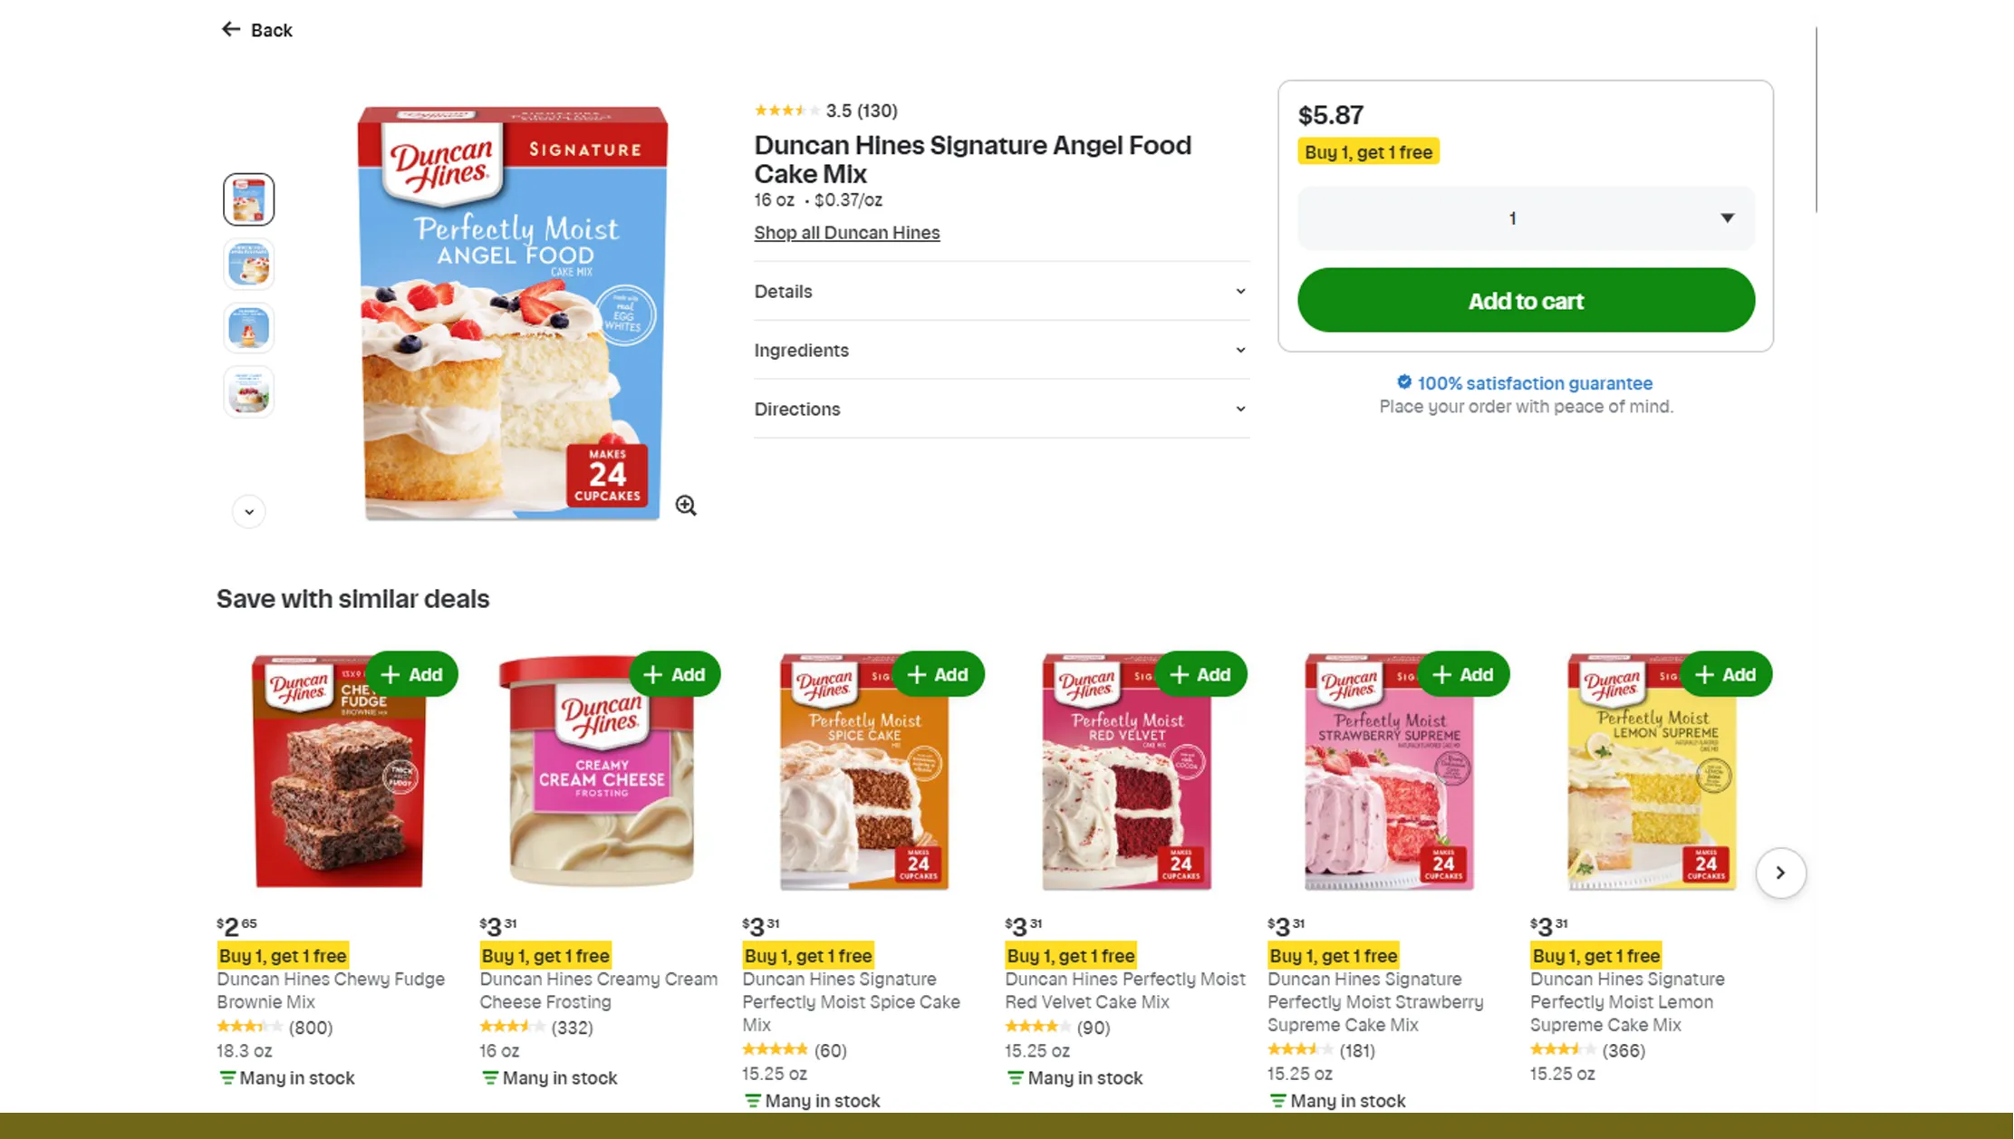This screenshot has width=2014, height=1139.
Task: Click the next arrow in similar deals carousel
Action: point(1780,873)
